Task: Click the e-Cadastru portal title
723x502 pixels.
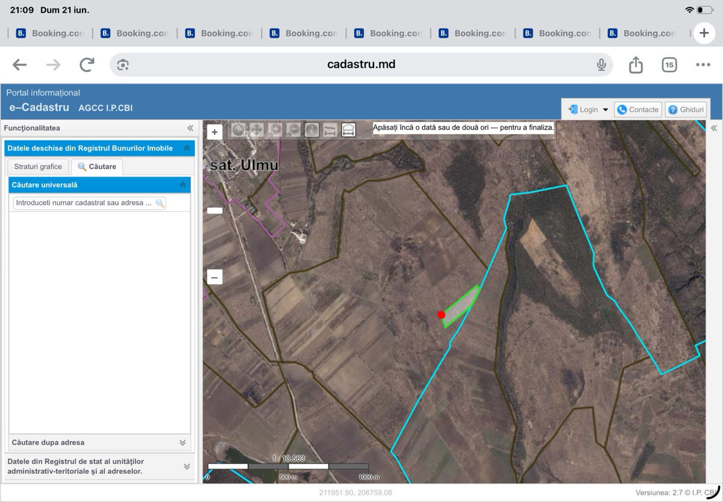Action: pyautogui.click(x=39, y=108)
